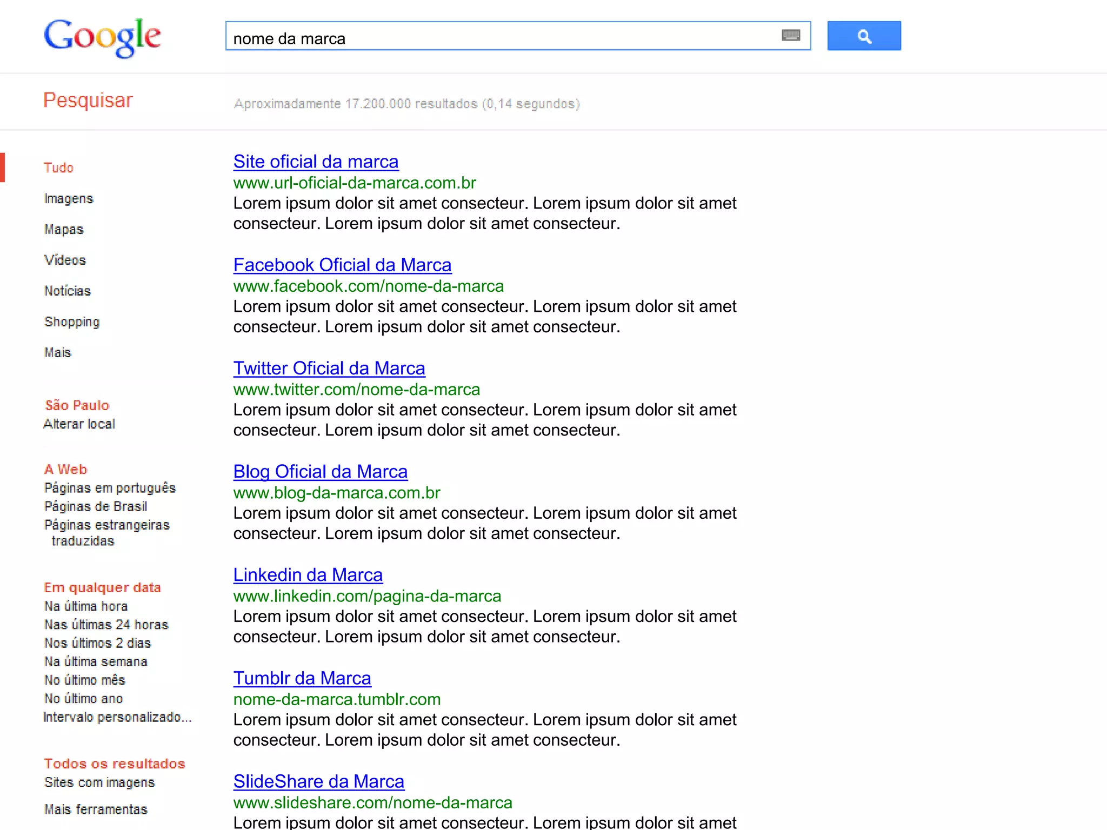Screen dimensions: 1107x830
Task: Expand the Mais categories option
Action: click(x=58, y=353)
